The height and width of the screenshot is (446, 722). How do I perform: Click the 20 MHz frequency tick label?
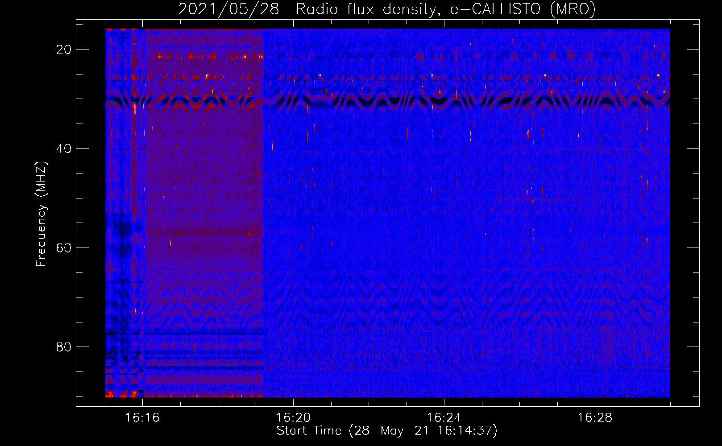tap(64, 50)
